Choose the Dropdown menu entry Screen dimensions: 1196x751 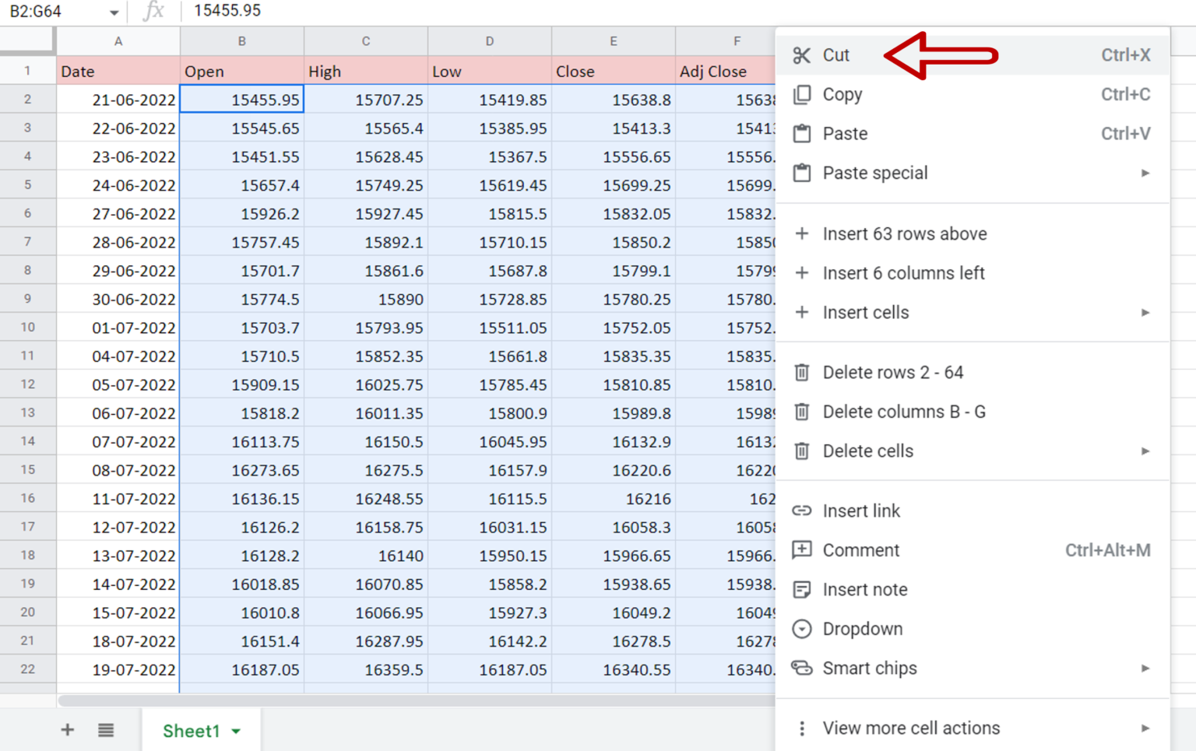pos(862,629)
